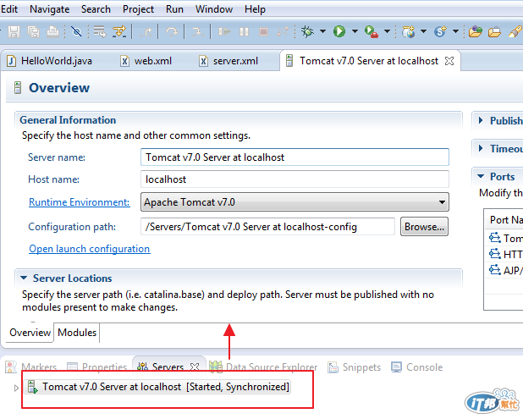Click the Run Last Tool icon with toolbox
The width and height of the screenshot is (523, 419).
[x=372, y=31]
